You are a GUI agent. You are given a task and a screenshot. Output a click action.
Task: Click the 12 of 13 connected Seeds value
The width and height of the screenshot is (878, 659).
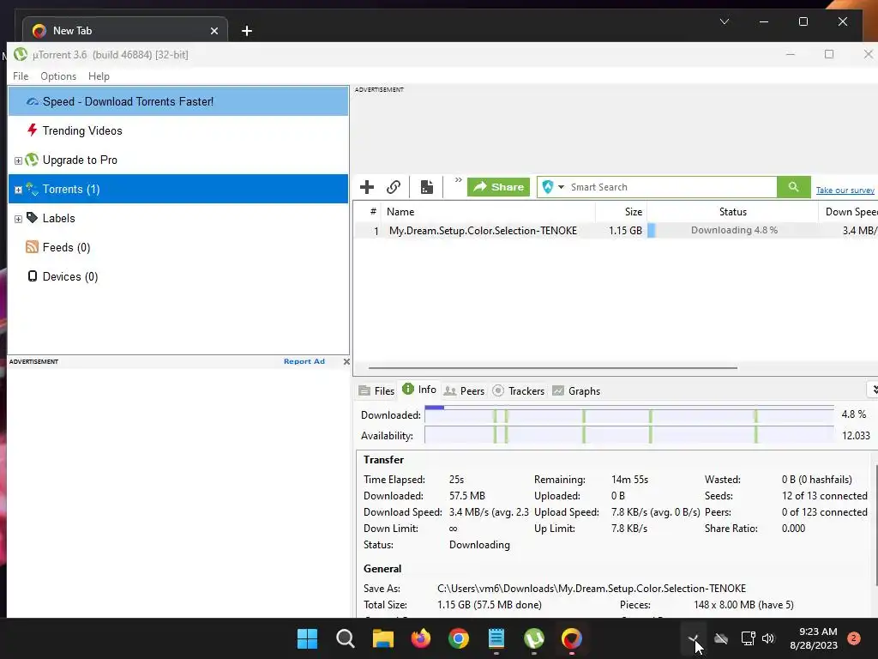(824, 496)
